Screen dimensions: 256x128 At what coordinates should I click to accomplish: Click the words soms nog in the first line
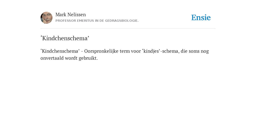[x=199, y=51]
